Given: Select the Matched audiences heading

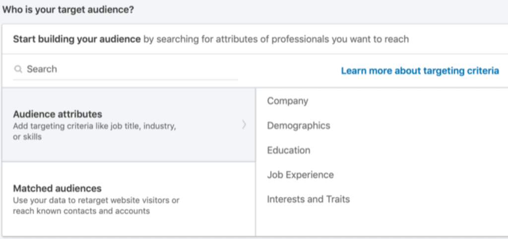Looking at the screenshot, I should pos(57,188).
